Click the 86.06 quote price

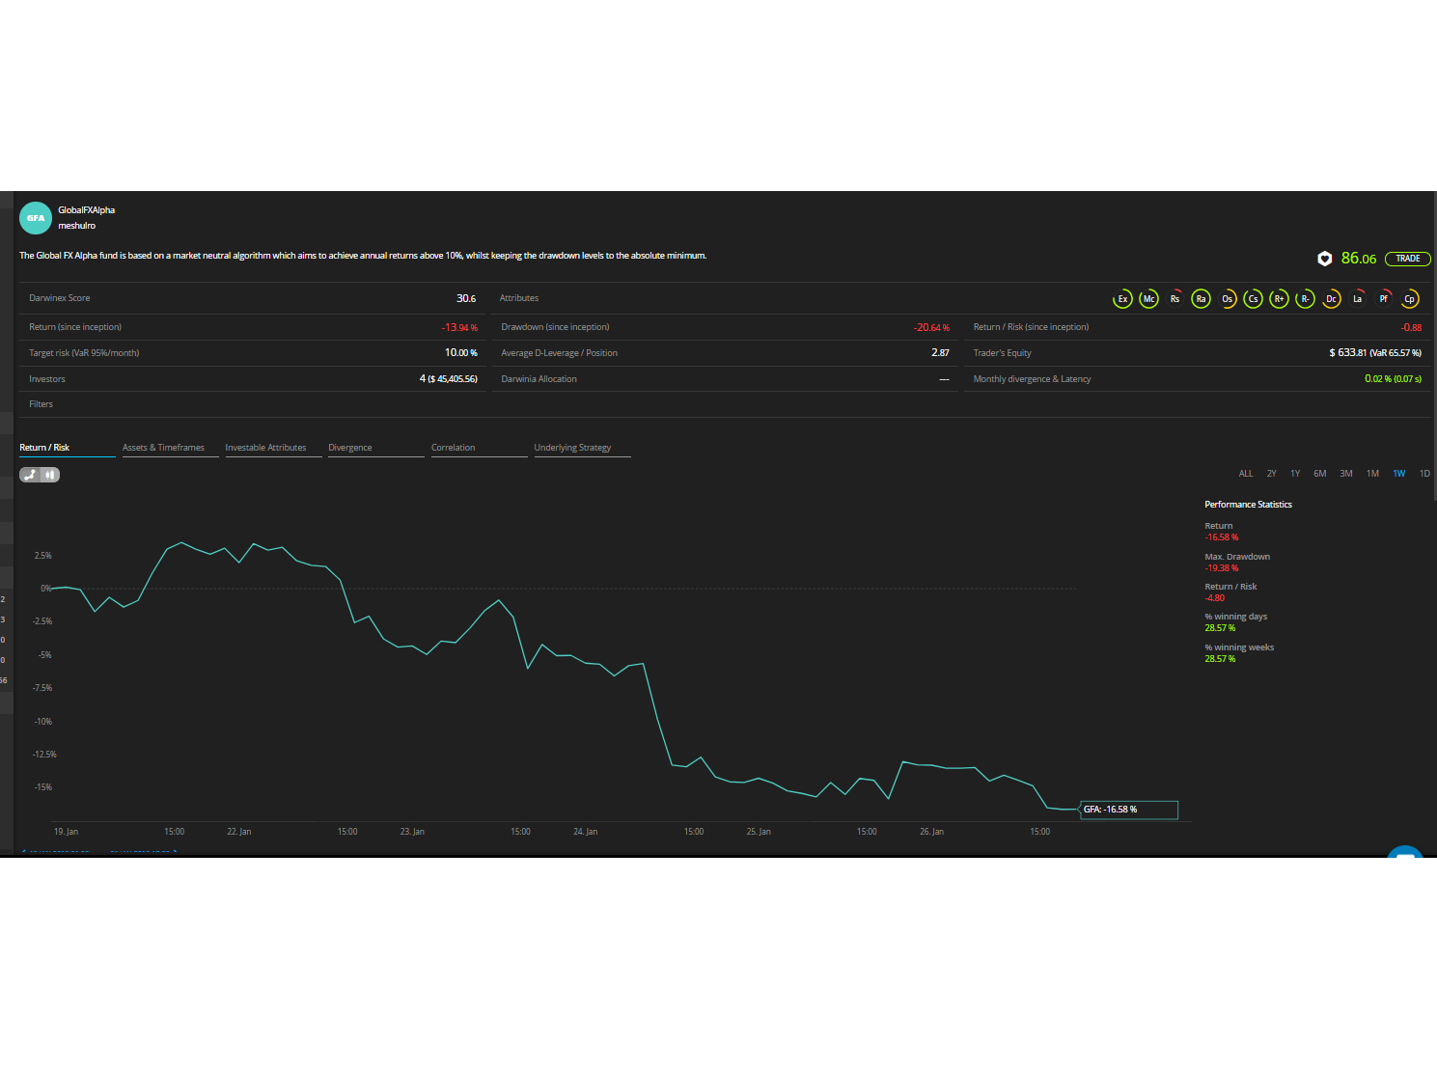tap(1358, 259)
